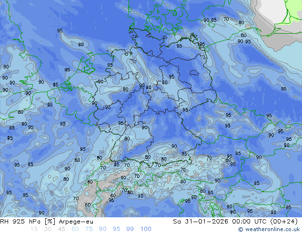Pick the 75 value in the bottom color legend
Screen dimensions: 302x233
coord(89,229)
